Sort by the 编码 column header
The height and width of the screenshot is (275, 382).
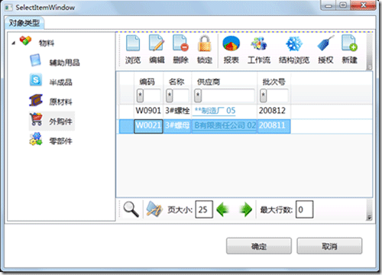point(148,82)
